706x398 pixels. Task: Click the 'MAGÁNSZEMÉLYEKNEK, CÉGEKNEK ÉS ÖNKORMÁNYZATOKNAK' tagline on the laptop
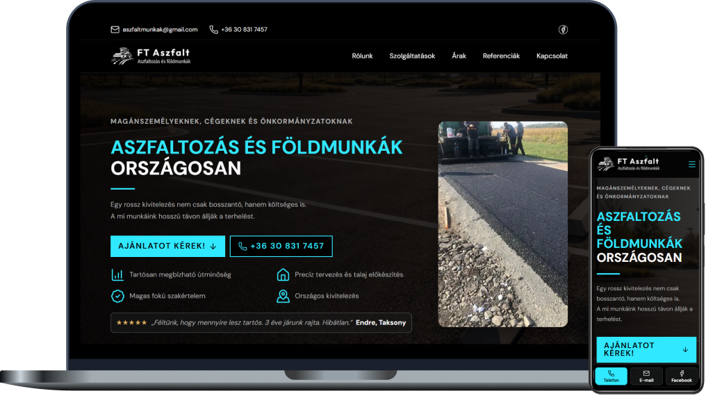click(231, 122)
